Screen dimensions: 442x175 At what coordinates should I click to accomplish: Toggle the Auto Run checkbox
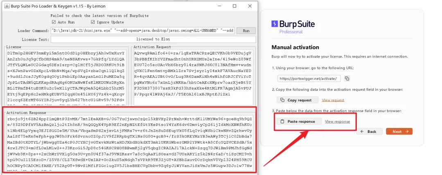coord(54,22)
